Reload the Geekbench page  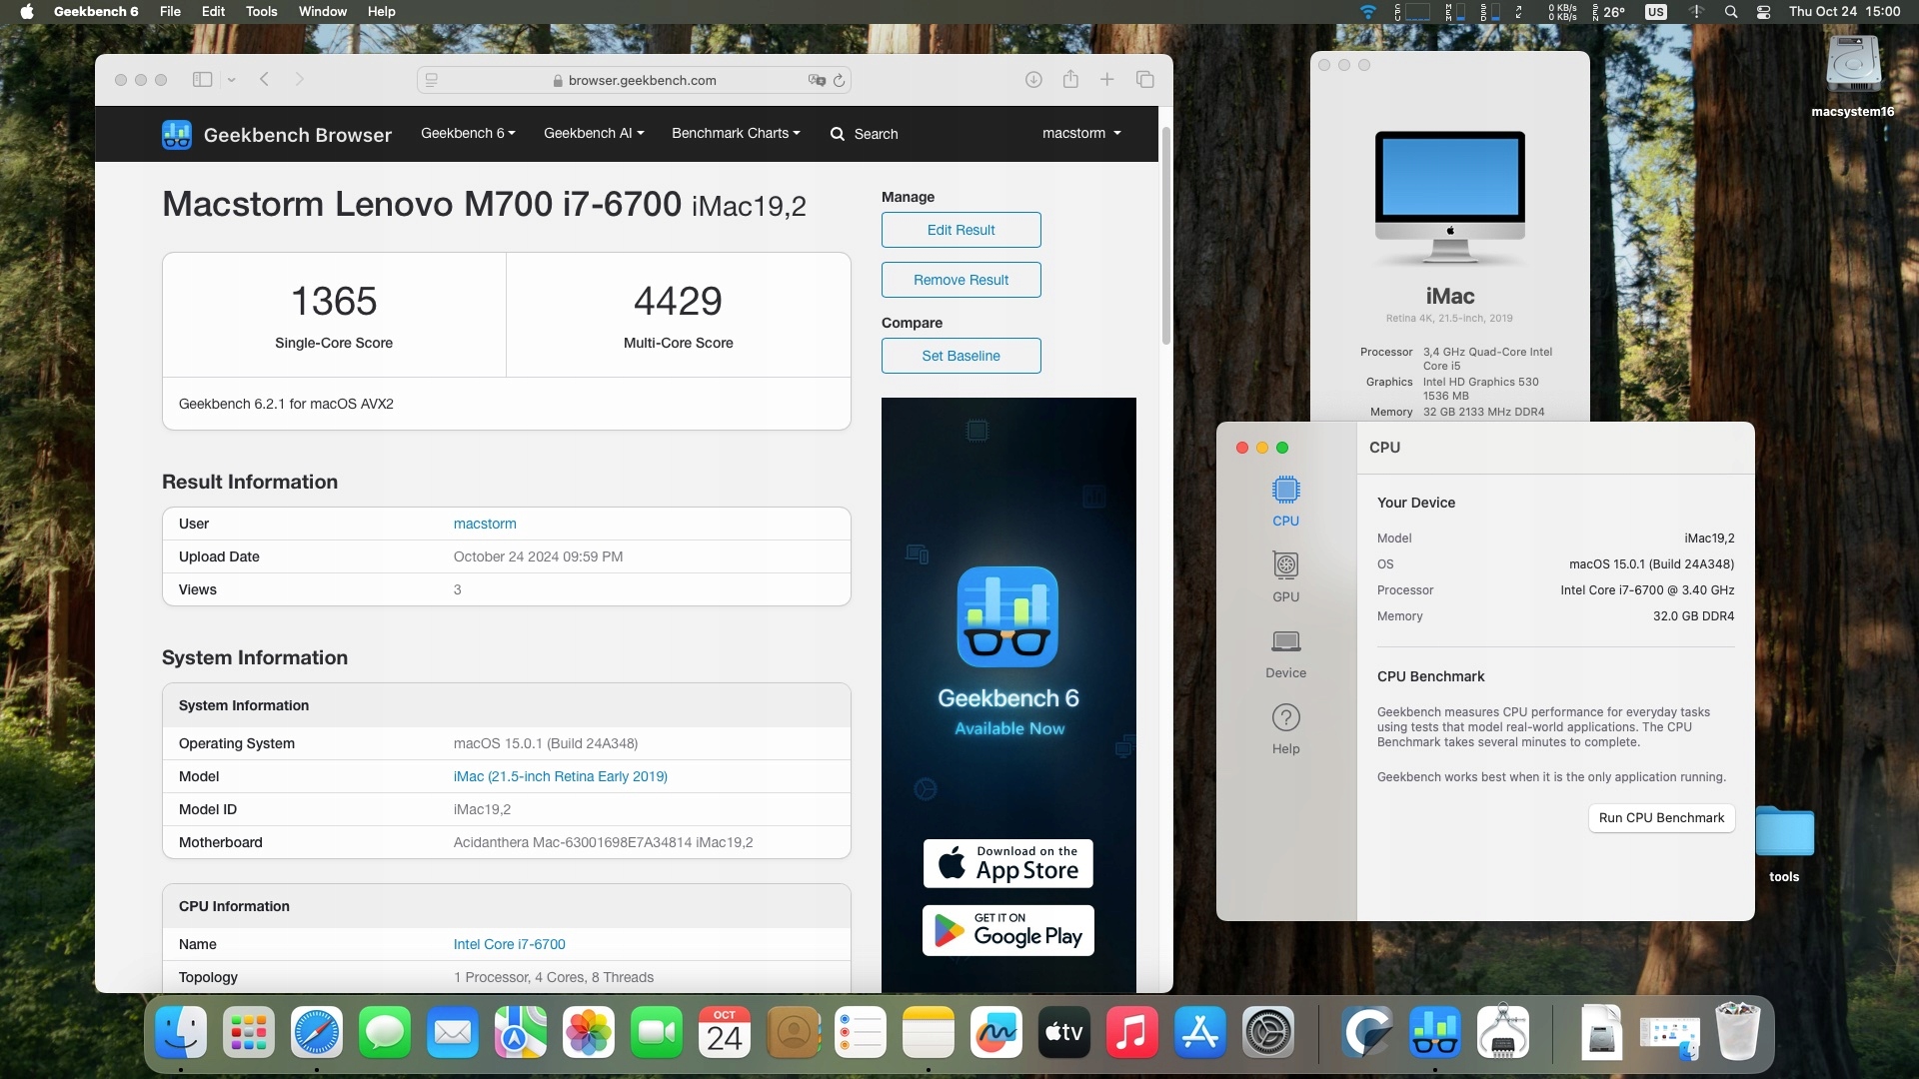(x=839, y=81)
